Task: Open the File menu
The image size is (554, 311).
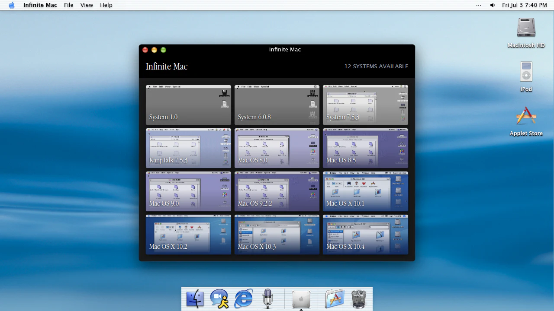Action: point(69,5)
